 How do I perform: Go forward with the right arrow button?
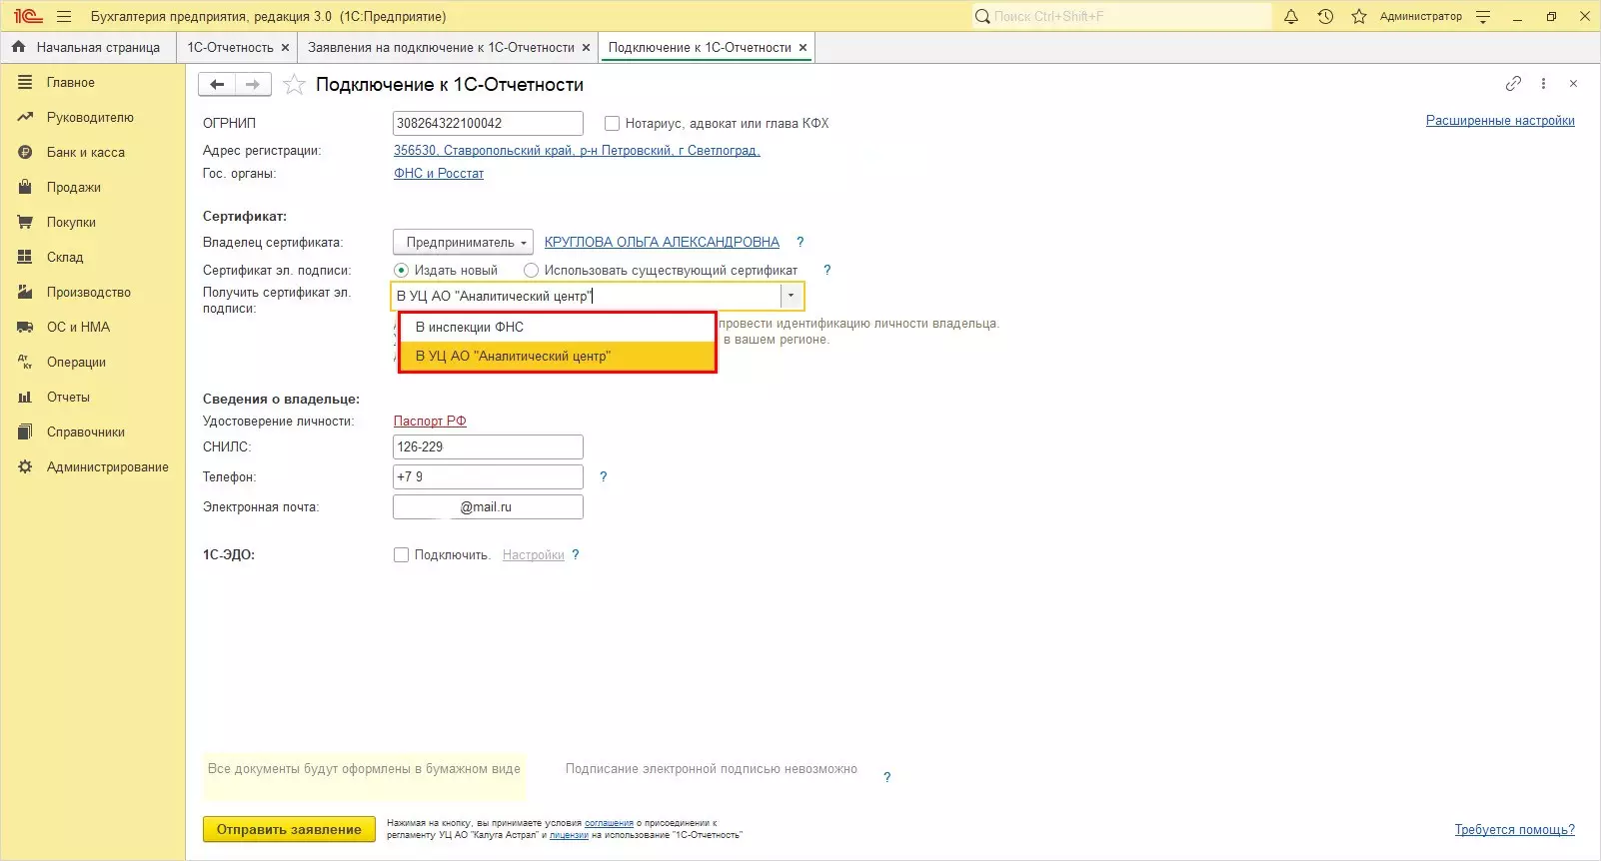[x=253, y=85]
